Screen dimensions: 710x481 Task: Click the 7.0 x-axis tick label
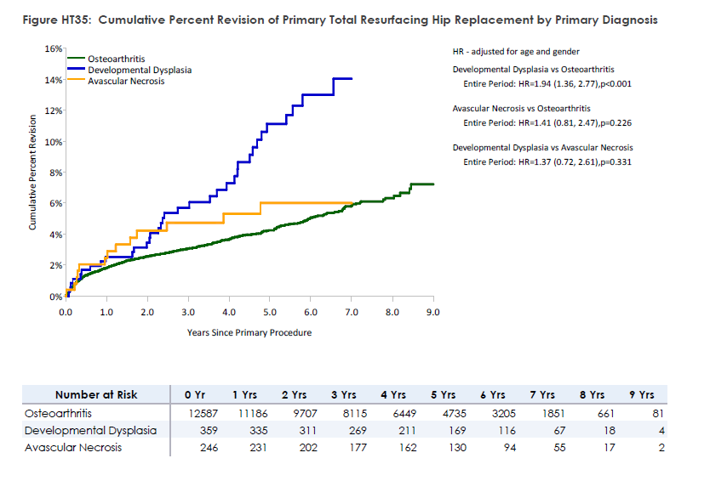(x=352, y=312)
